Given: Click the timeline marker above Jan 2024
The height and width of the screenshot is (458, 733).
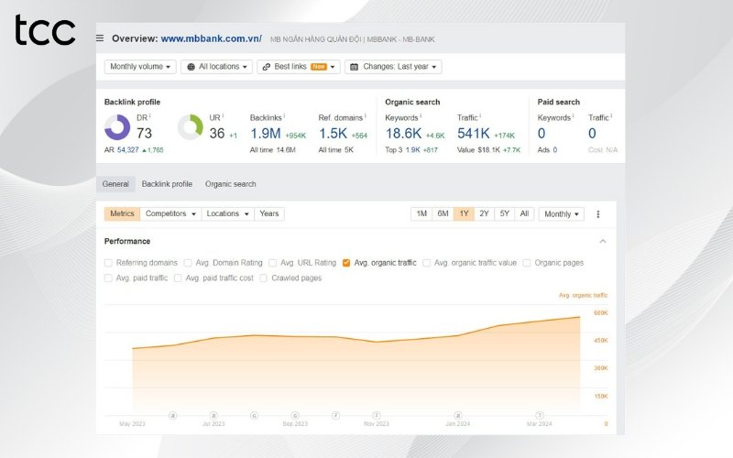Looking at the screenshot, I should click(458, 415).
